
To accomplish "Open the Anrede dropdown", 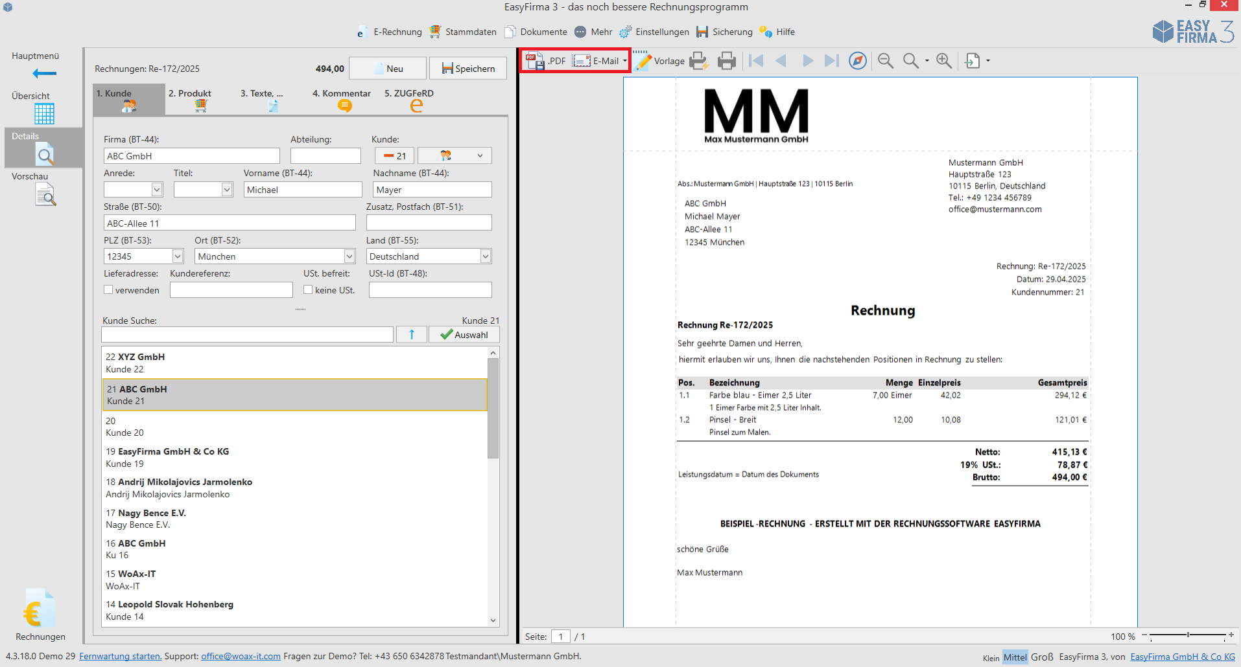I will 156,189.
